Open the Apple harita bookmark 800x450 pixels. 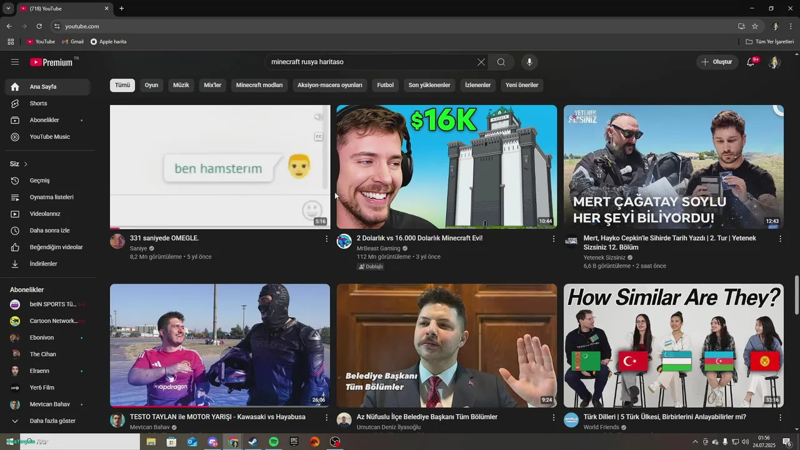[108, 42]
